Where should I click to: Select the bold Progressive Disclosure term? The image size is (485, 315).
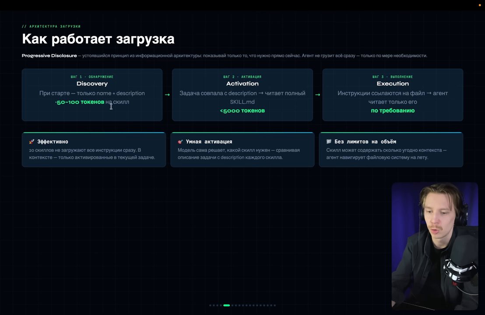(x=49, y=56)
